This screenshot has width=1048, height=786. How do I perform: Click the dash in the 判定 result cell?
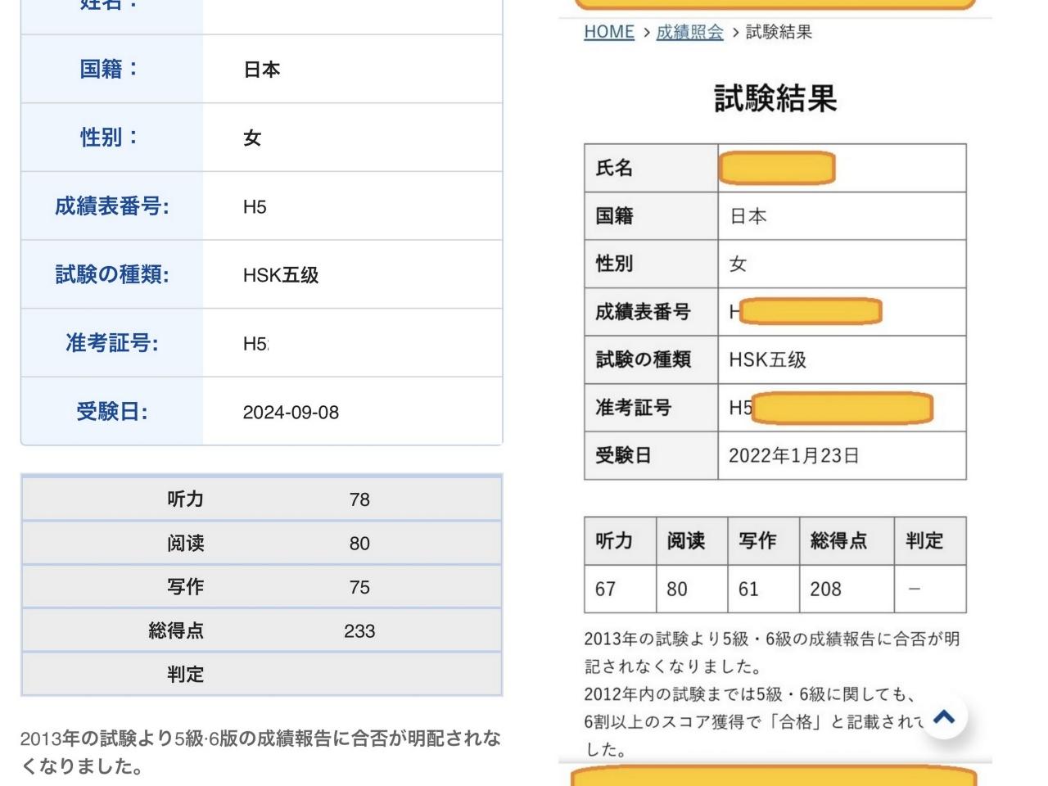[x=915, y=589]
